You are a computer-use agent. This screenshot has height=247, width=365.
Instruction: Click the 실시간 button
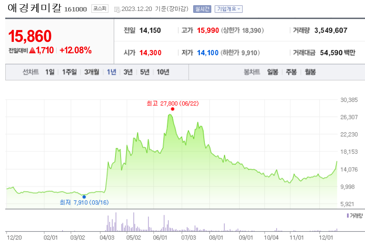tap(202, 9)
